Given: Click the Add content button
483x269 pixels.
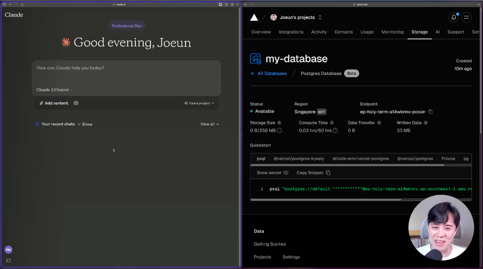Looking at the screenshot, I should (54, 103).
